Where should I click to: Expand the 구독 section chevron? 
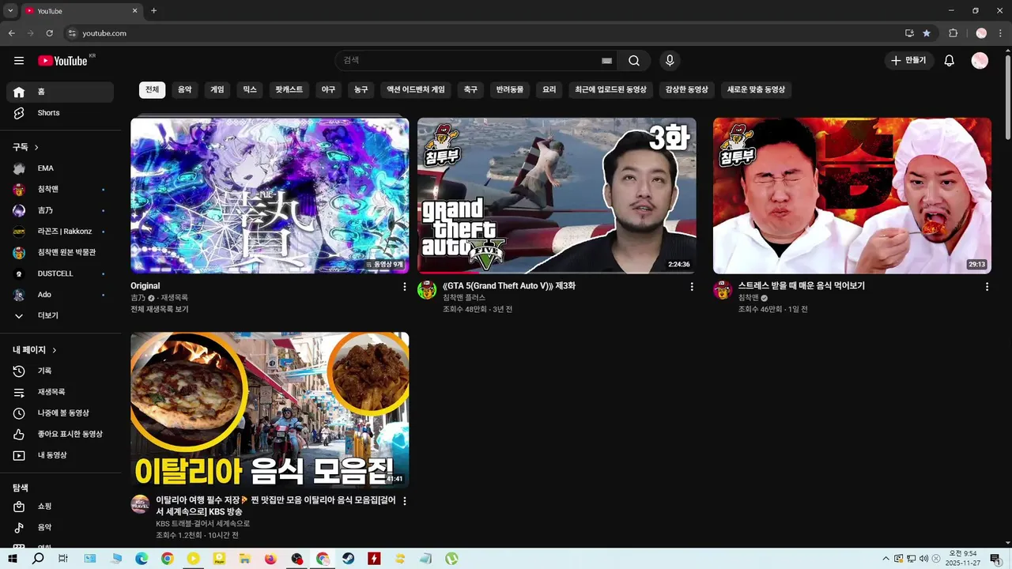tap(36, 148)
